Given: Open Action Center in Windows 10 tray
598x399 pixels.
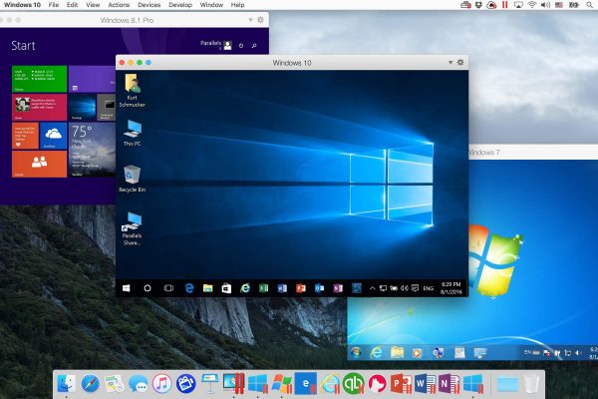Looking at the screenshot, I should point(415,288).
